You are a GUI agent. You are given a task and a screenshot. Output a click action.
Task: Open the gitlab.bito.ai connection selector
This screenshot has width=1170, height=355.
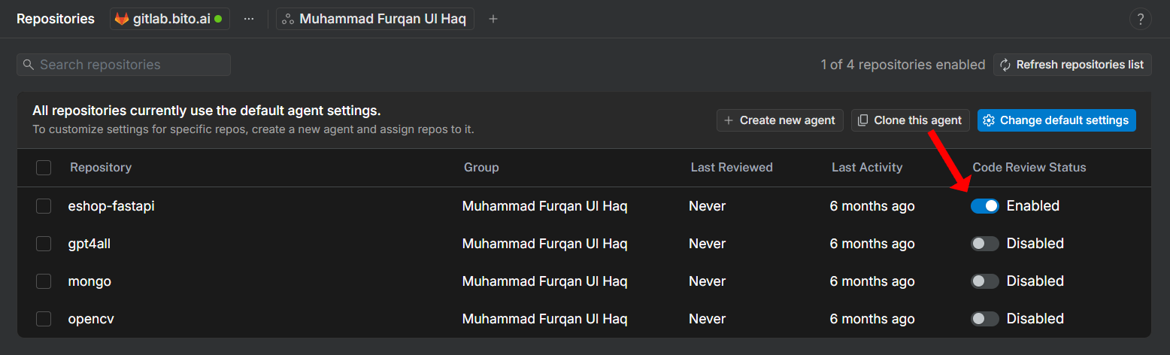point(170,19)
